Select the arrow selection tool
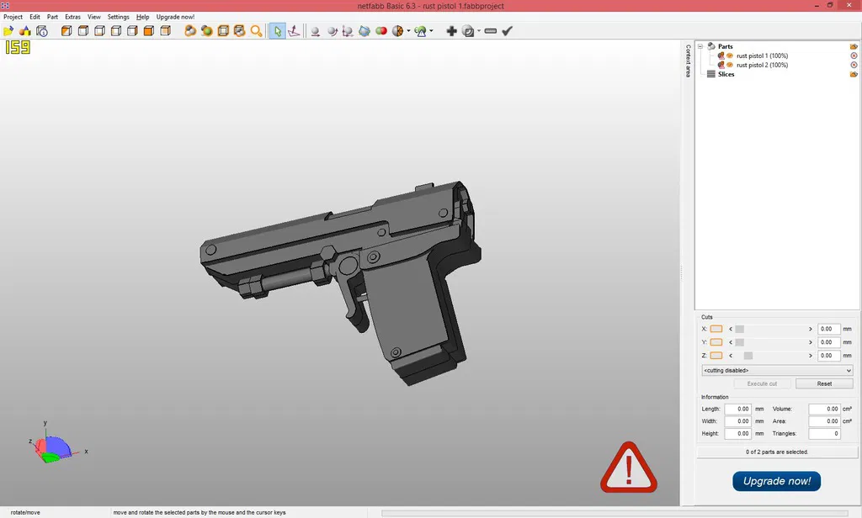 (x=278, y=31)
